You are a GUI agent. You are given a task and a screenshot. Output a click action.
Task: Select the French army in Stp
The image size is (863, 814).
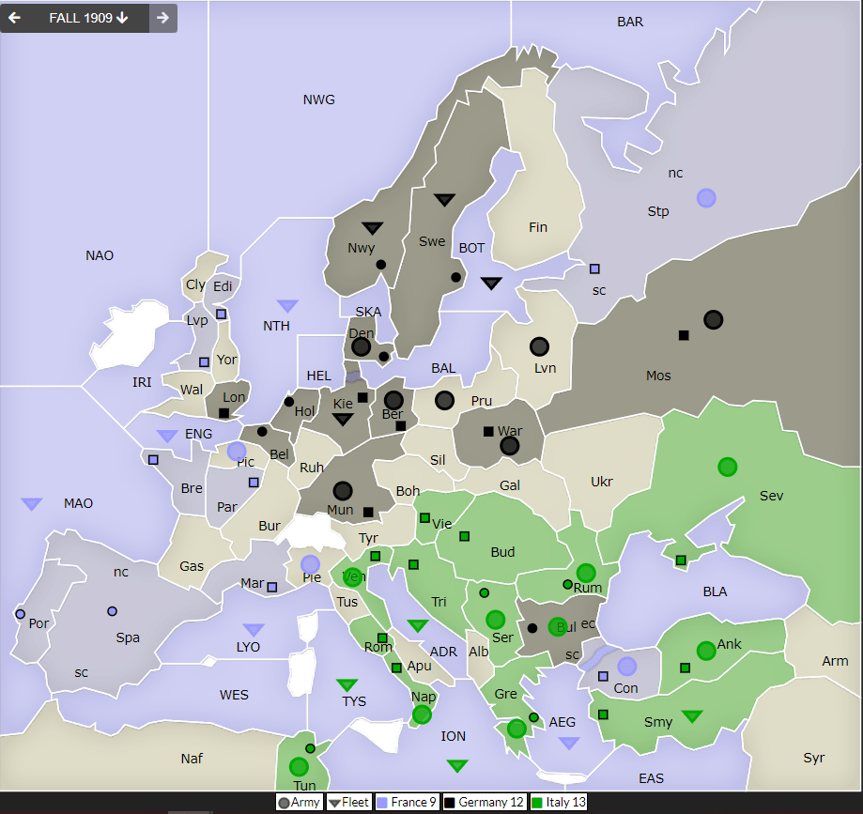pyautogui.click(x=706, y=197)
